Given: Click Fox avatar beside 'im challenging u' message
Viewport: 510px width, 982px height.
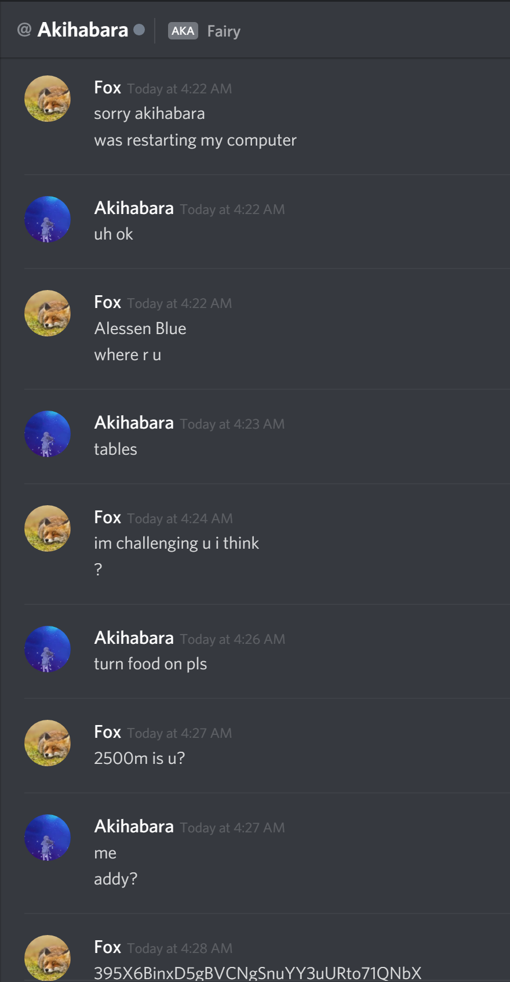Looking at the screenshot, I should [x=48, y=528].
